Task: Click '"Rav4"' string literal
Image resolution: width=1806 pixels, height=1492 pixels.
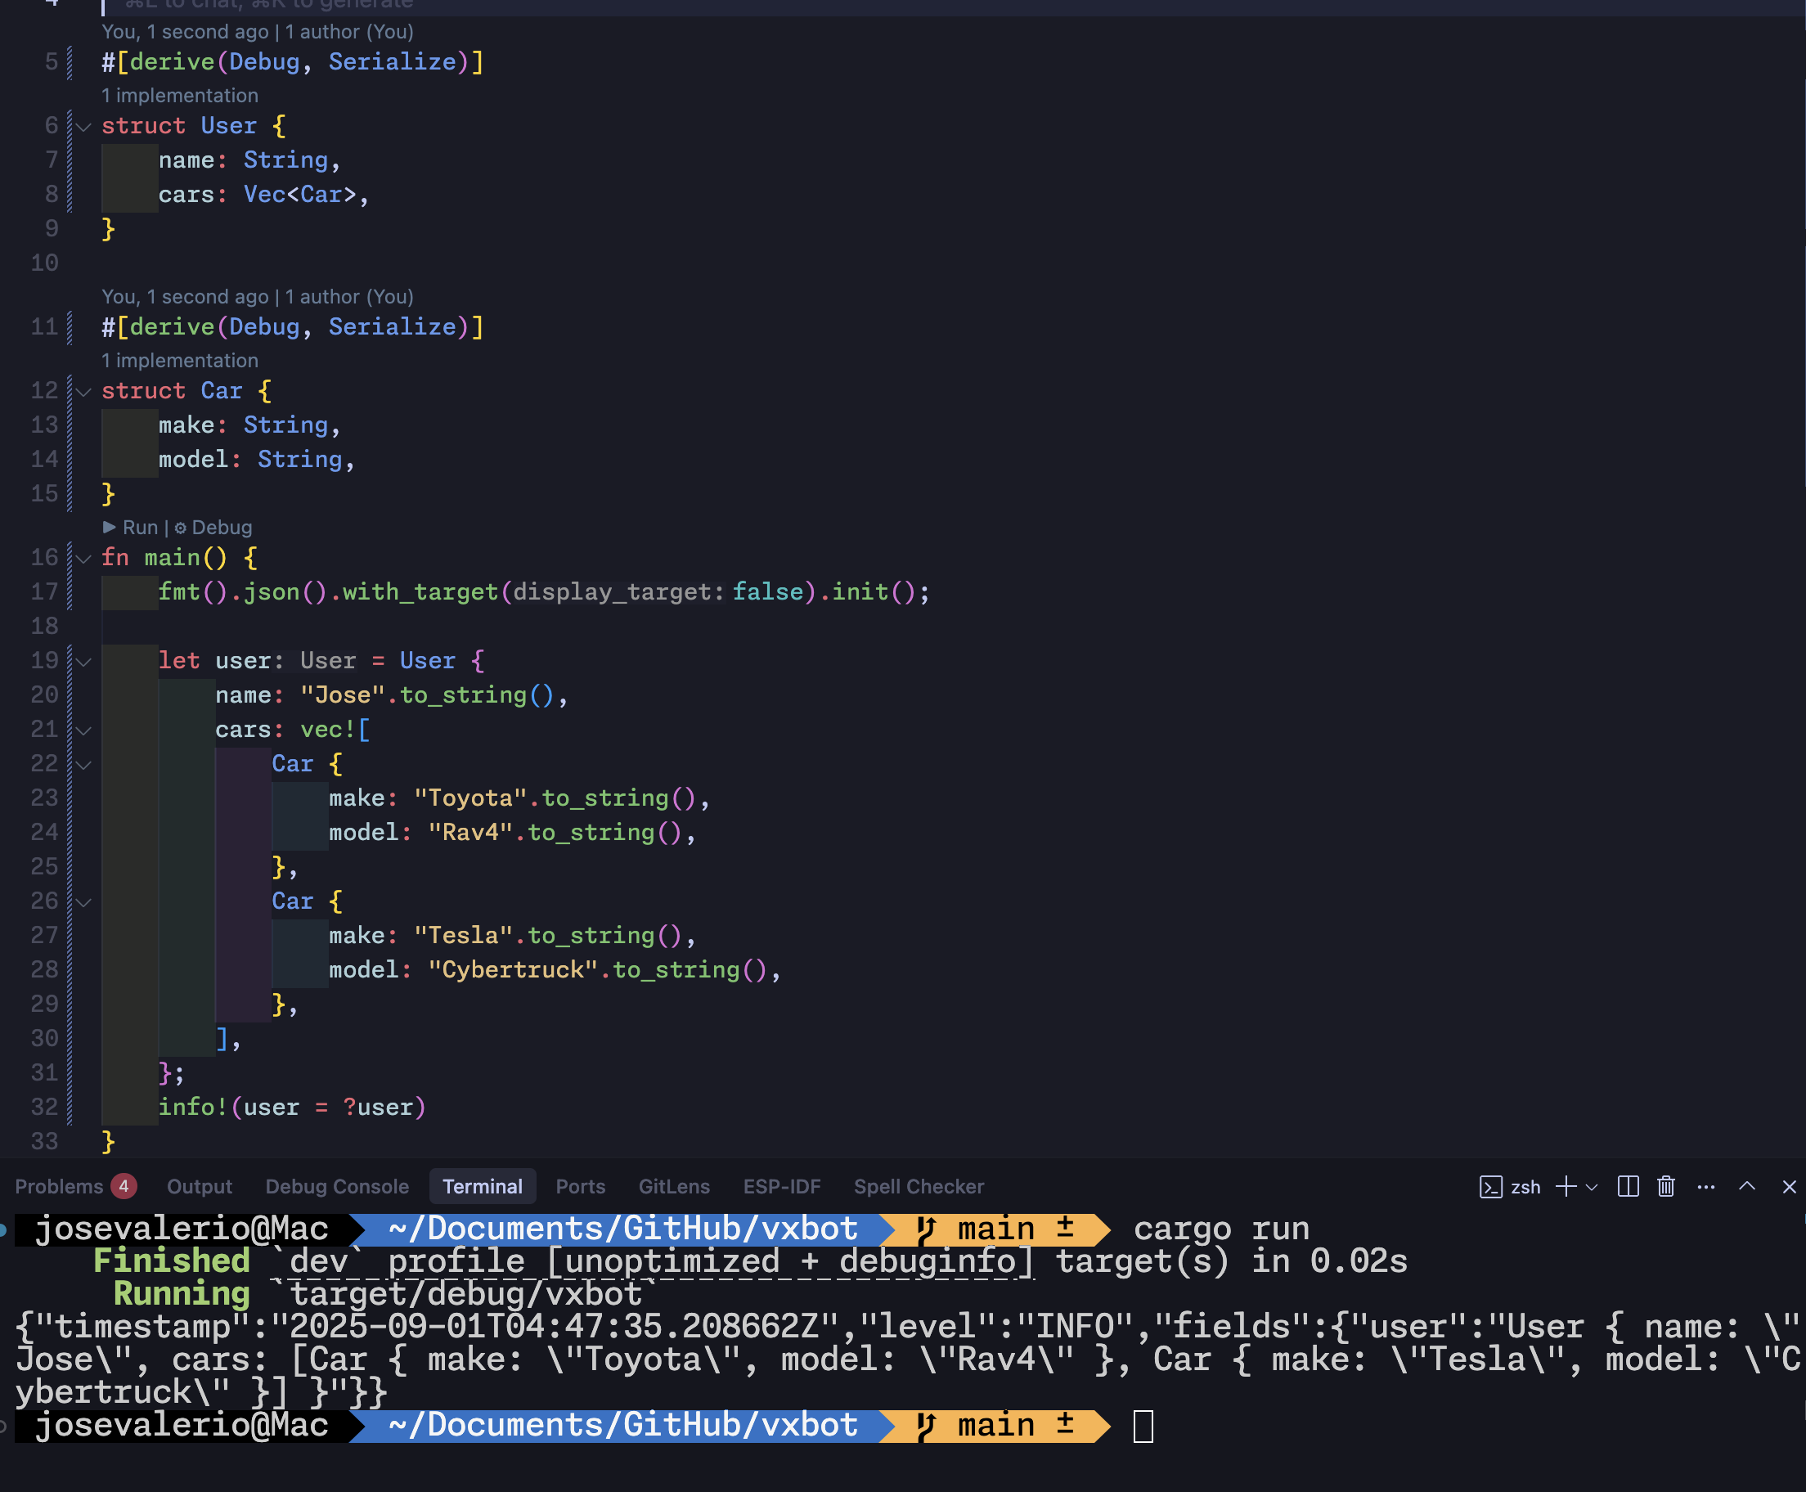Action: pos(471,832)
